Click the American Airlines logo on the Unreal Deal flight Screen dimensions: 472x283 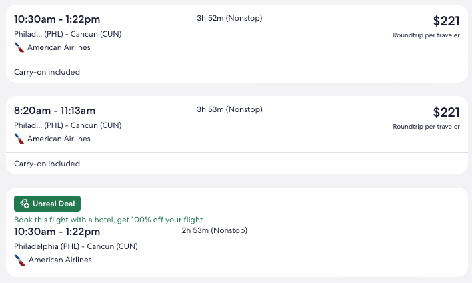(20, 260)
